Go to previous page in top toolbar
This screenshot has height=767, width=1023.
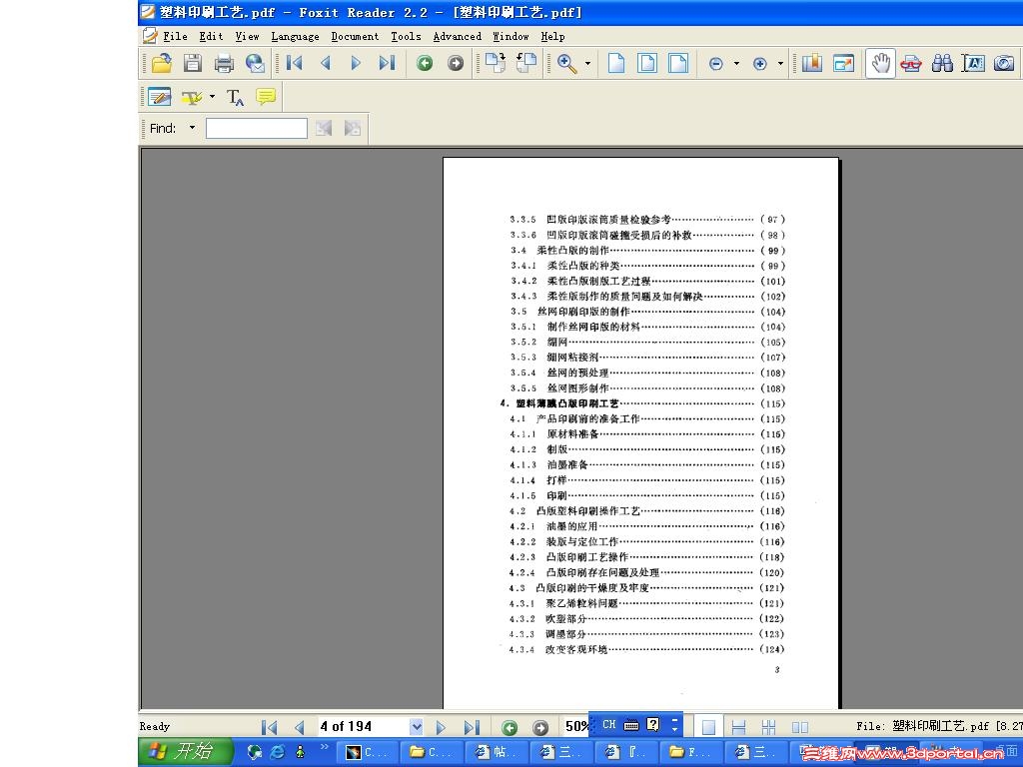coord(326,63)
